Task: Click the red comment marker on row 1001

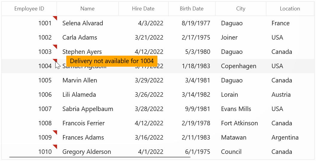Action: coord(56,18)
